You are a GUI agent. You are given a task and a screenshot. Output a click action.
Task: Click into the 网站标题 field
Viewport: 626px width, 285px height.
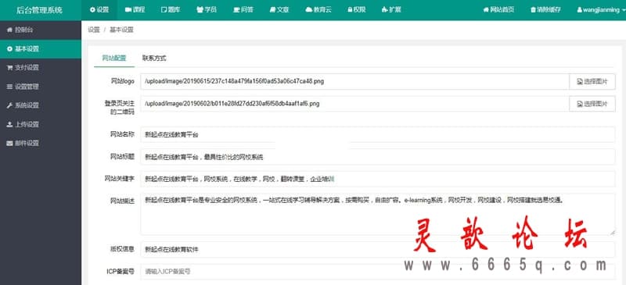[378, 157]
